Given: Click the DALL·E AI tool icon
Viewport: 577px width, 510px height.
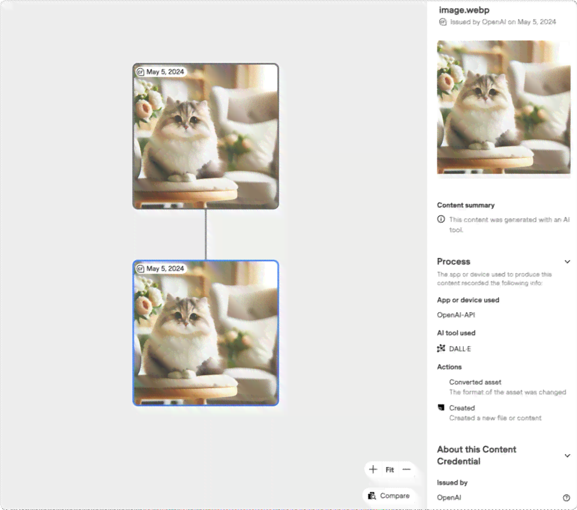Looking at the screenshot, I should tap(441, 348).
